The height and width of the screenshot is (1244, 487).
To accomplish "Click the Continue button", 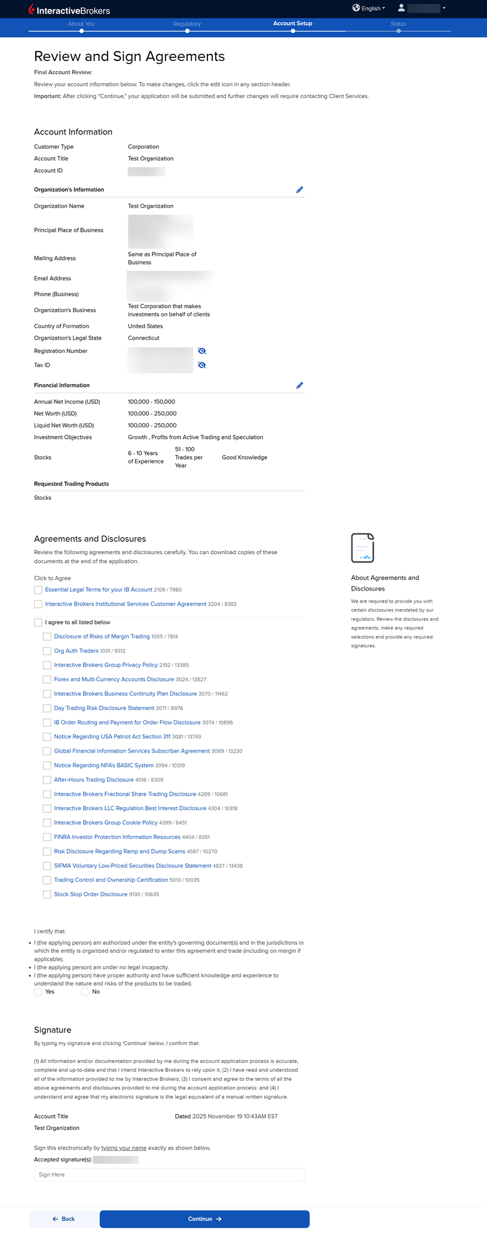I will point(204,1219).
